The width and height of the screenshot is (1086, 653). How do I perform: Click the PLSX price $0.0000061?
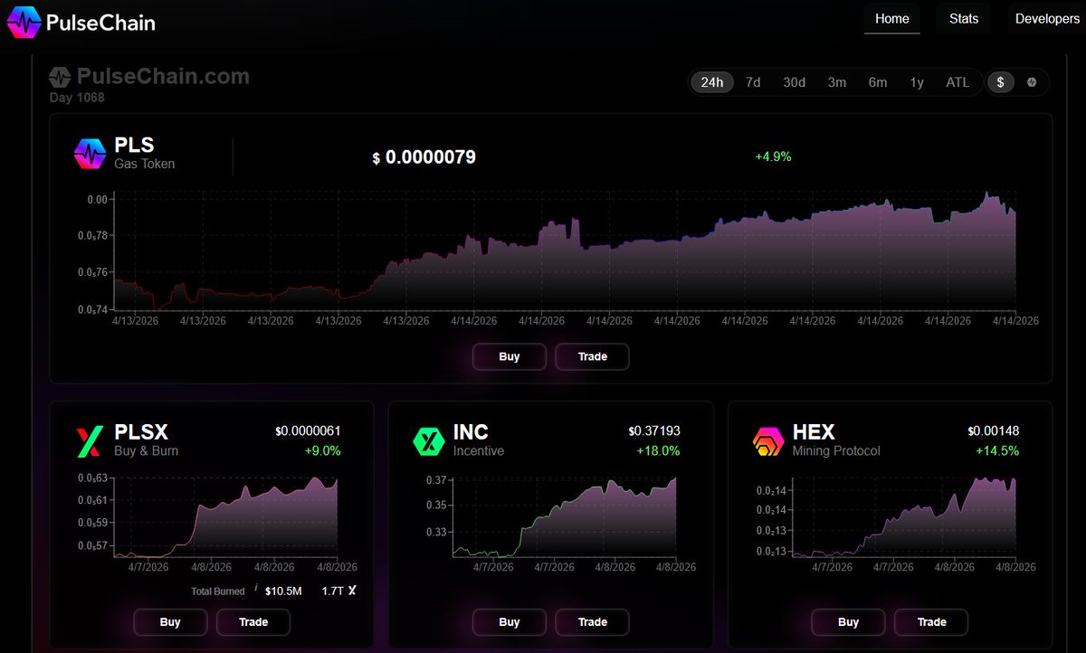tap(308, 431)
